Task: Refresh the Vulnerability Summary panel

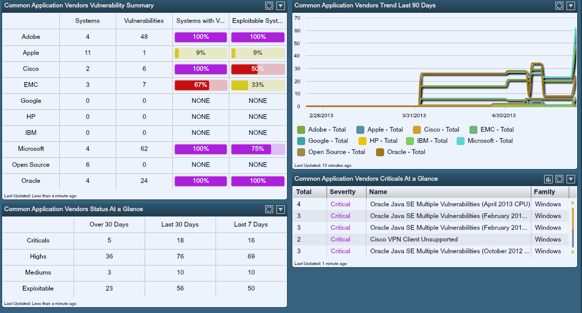Action: point(269,5)
